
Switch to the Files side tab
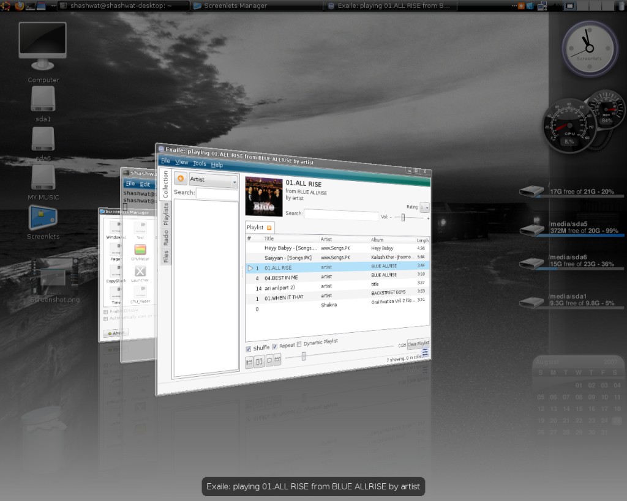click(x=166, y=256)
